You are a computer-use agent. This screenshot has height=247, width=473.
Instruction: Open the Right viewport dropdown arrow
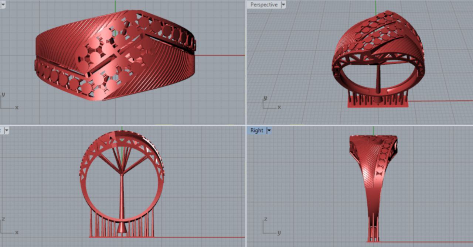(269, 130)
